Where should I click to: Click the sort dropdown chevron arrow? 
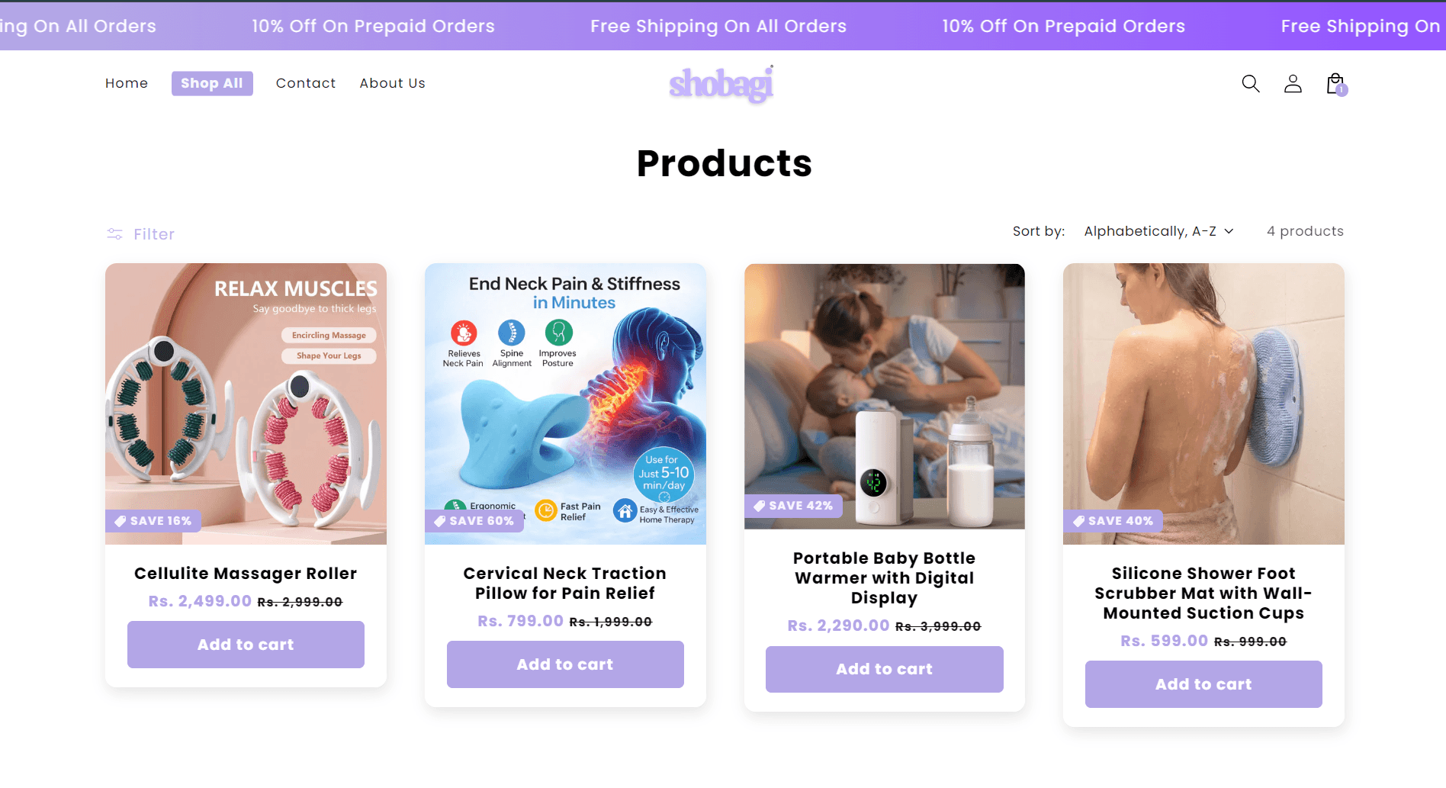point(1229,231)
